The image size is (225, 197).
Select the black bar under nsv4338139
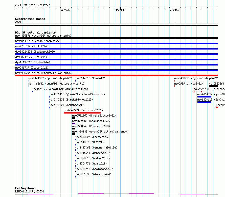(74, 134)
